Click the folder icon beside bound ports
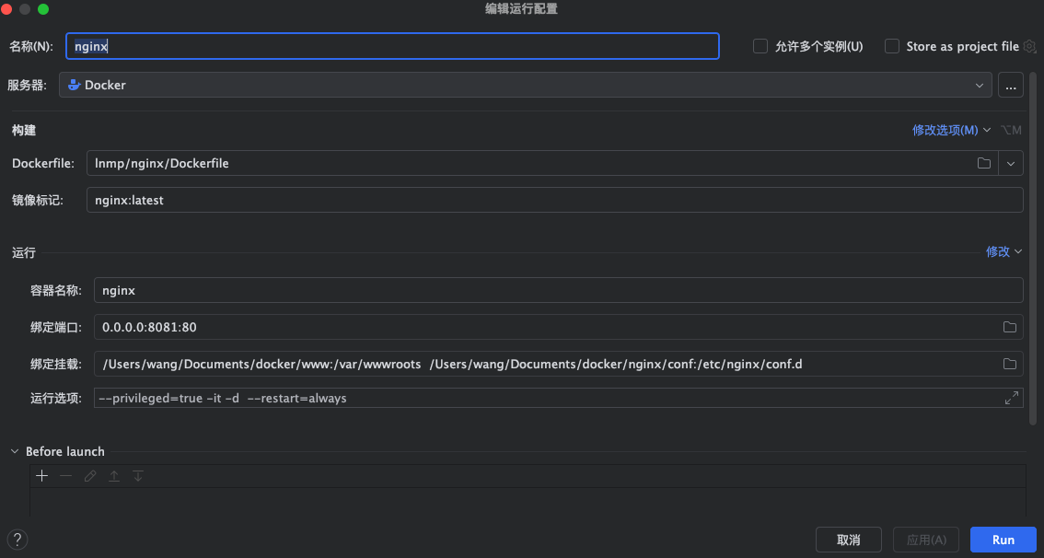The image size is (1044, 558). click(1009, 326)
